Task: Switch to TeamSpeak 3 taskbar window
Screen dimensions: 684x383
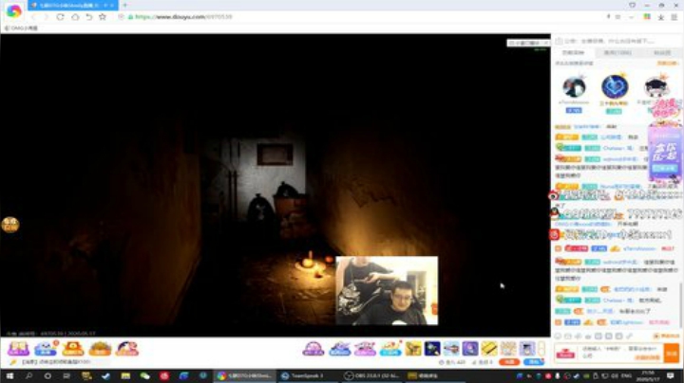Action: [x=308, y=375]
